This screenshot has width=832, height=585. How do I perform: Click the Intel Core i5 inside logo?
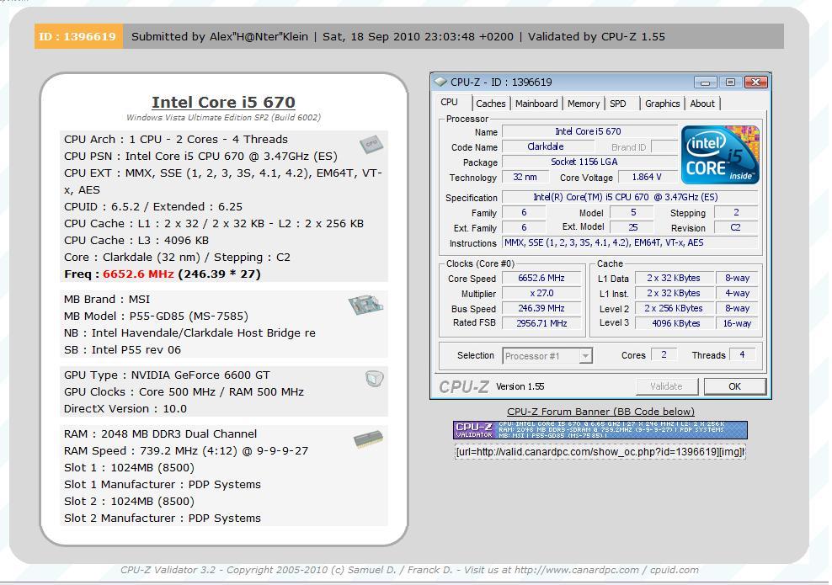click(x=720, y=154)
